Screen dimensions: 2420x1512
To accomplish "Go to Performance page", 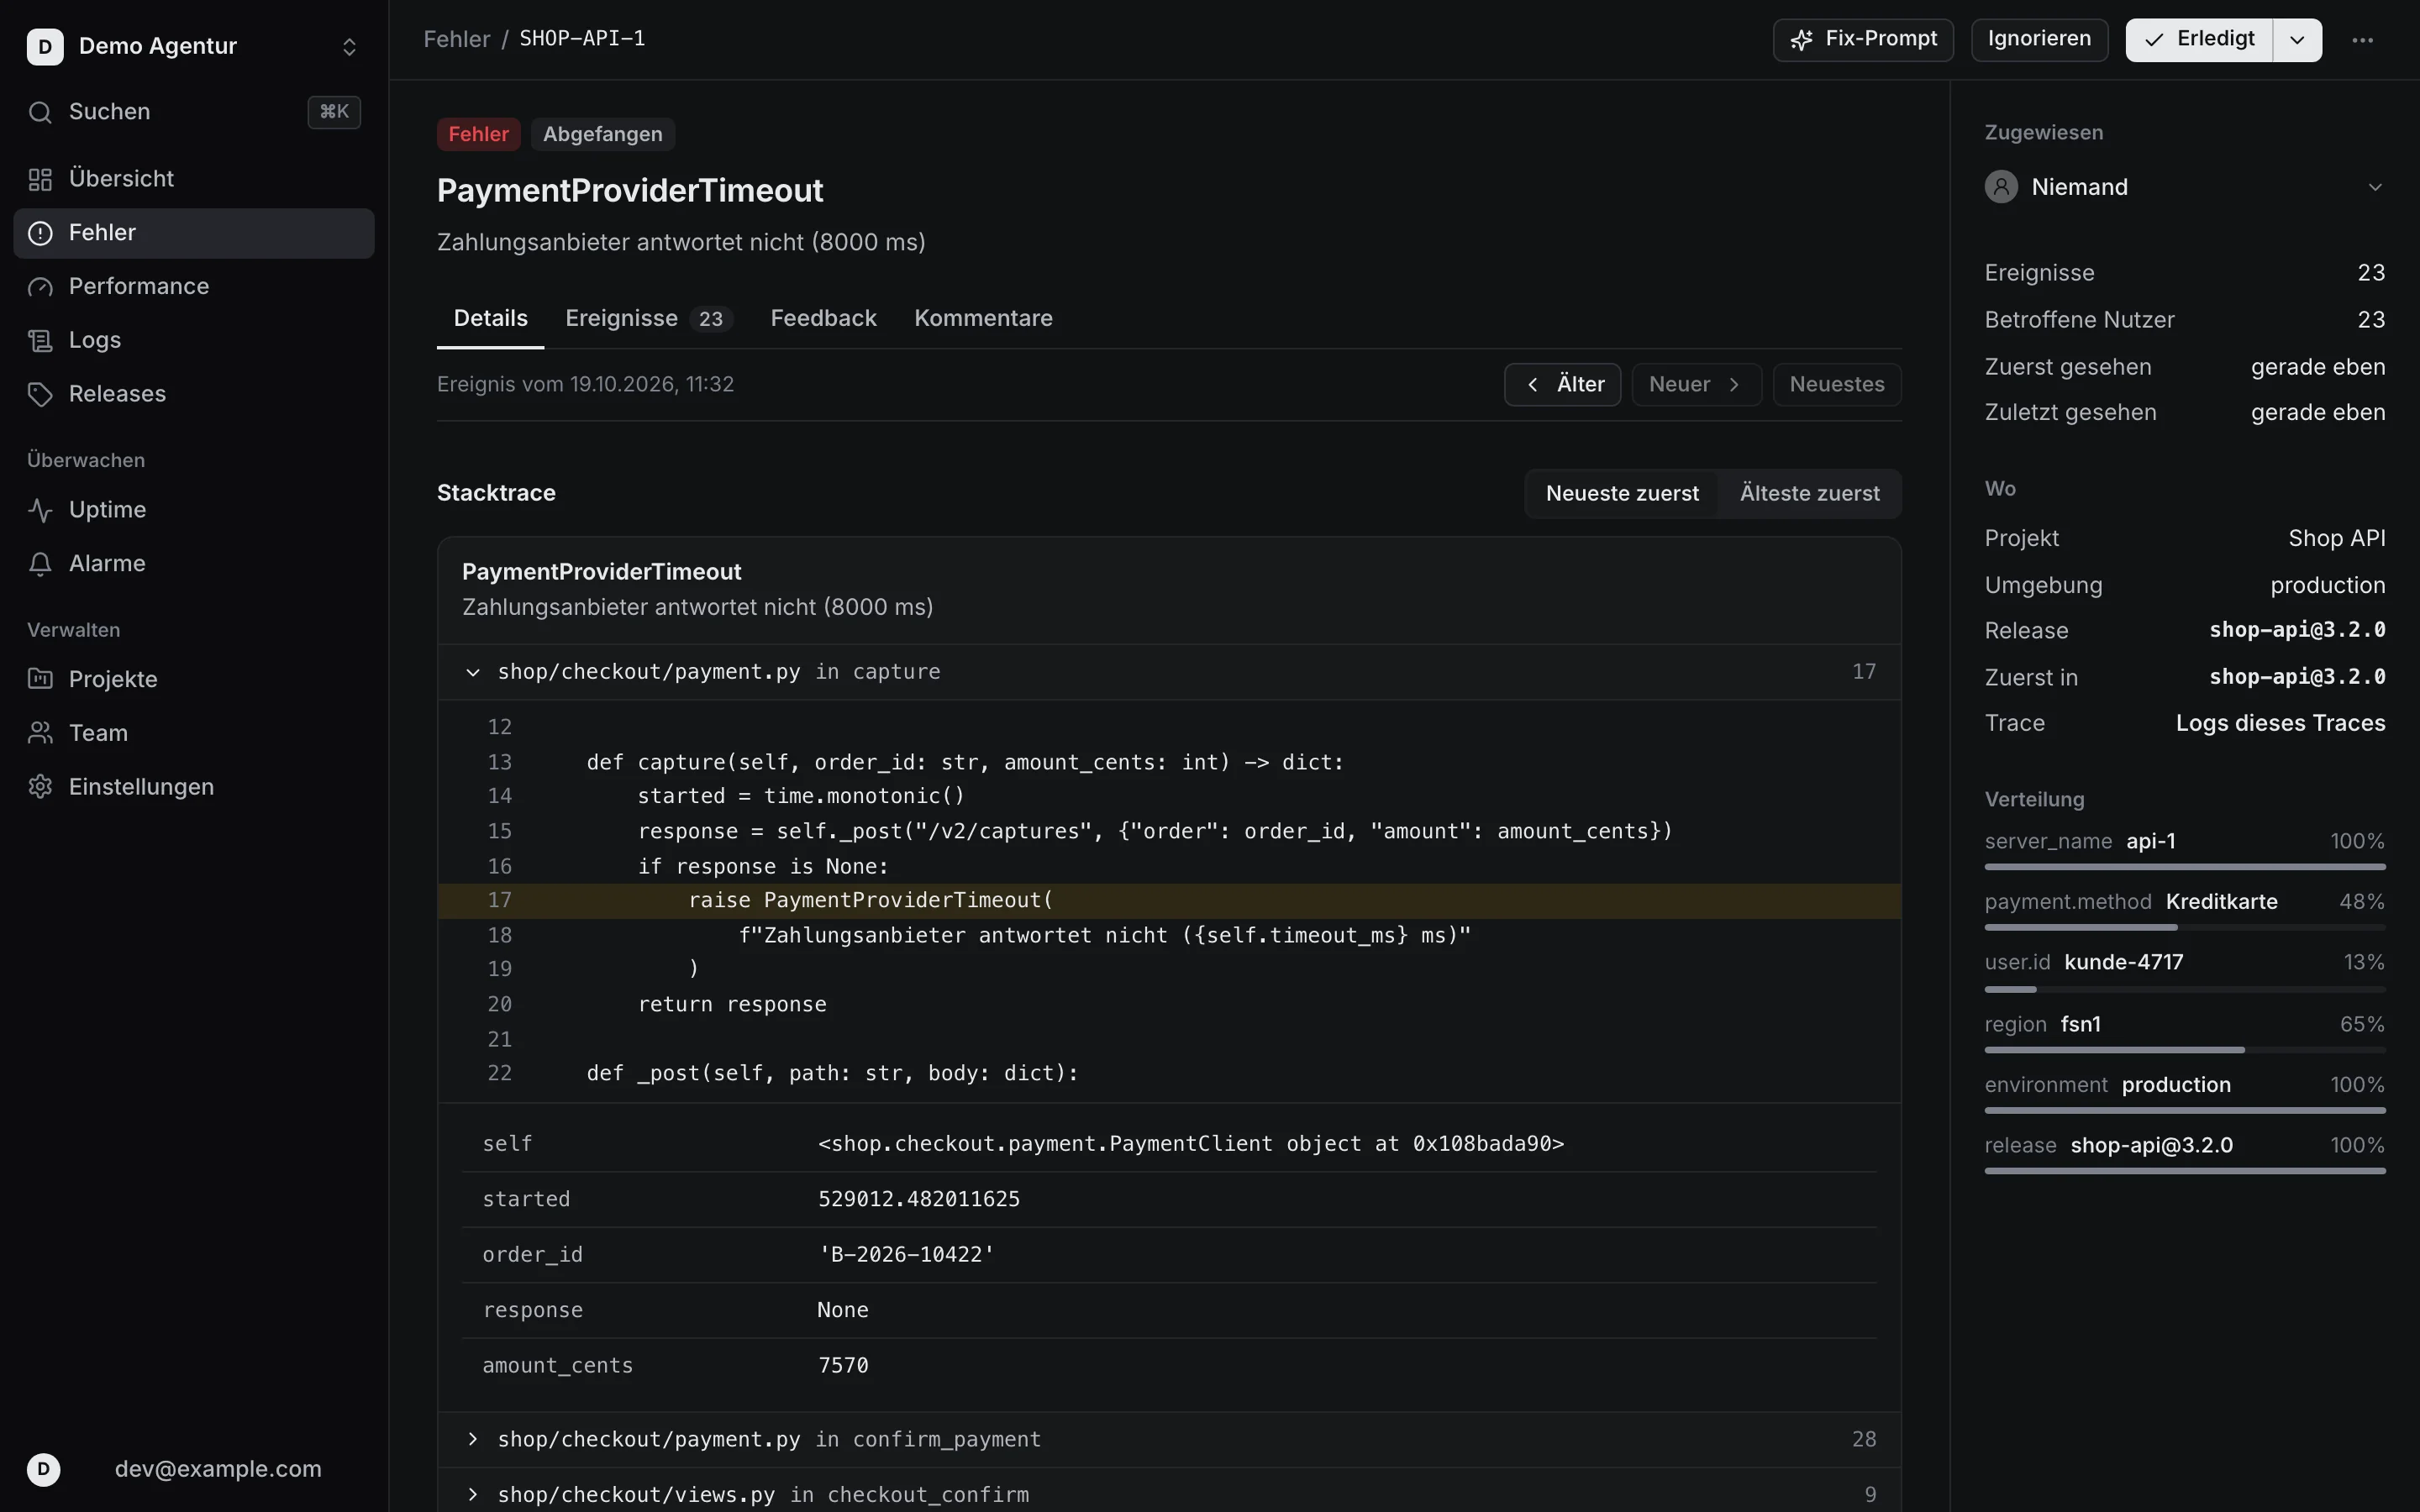I will point(194,287).
